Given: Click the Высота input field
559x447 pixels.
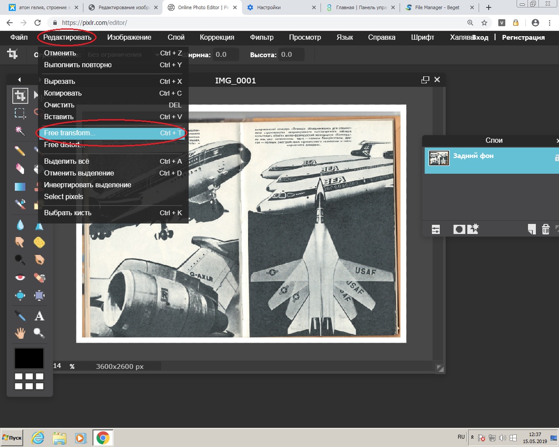Looking at the screenshot, I should (x=291, y=55).
